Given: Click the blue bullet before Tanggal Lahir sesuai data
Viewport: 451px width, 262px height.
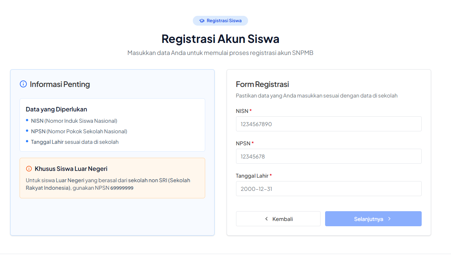Looking at the screenshot, I should click(27, 141).
